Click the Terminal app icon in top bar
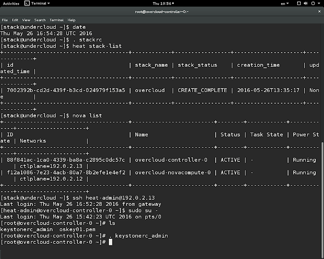 click(x=27, y=3)
